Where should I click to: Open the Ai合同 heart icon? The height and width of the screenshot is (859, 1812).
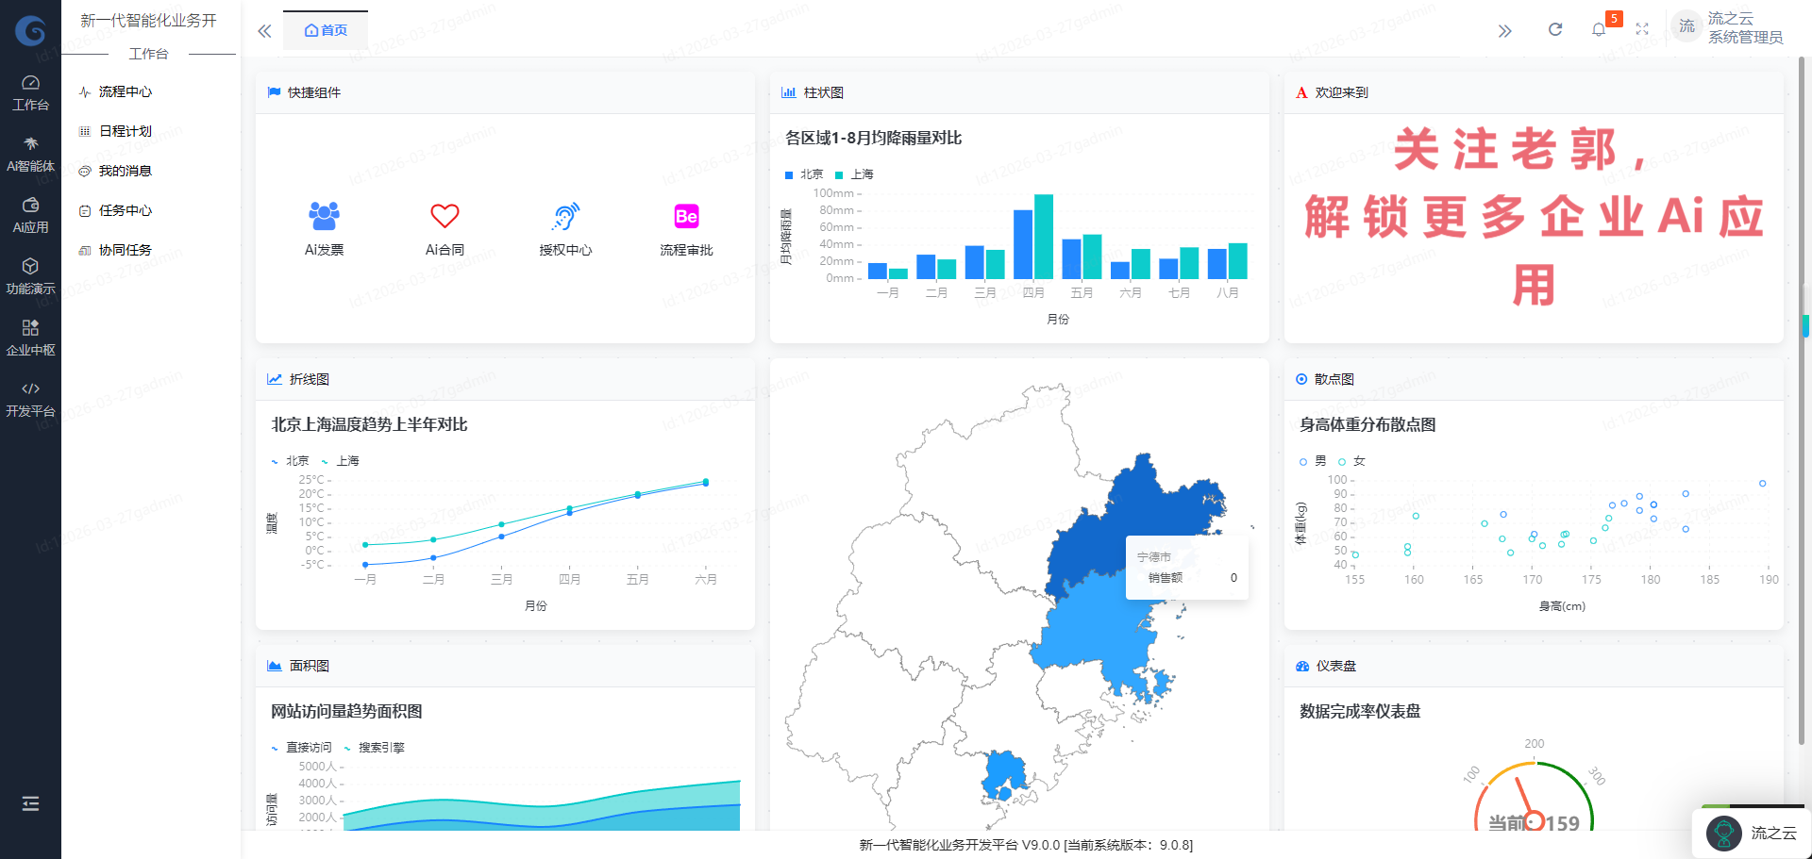(445, 216)
